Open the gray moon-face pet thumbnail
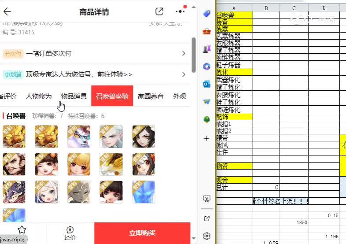 (x=79, y=192)
